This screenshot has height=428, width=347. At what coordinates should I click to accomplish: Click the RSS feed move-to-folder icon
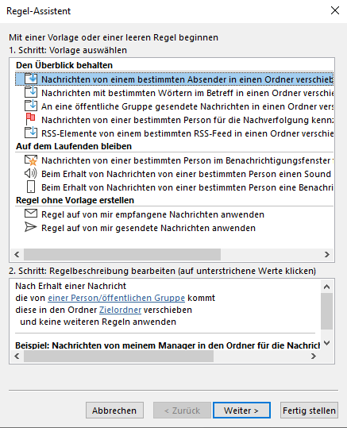click(x=31, y=133)
